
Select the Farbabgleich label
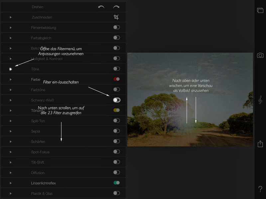(x=41, y=38)
